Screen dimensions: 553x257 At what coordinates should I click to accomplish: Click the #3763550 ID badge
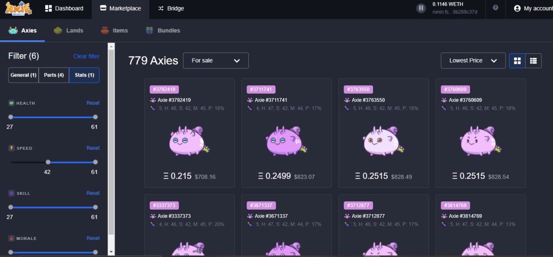tap(358, 90)
